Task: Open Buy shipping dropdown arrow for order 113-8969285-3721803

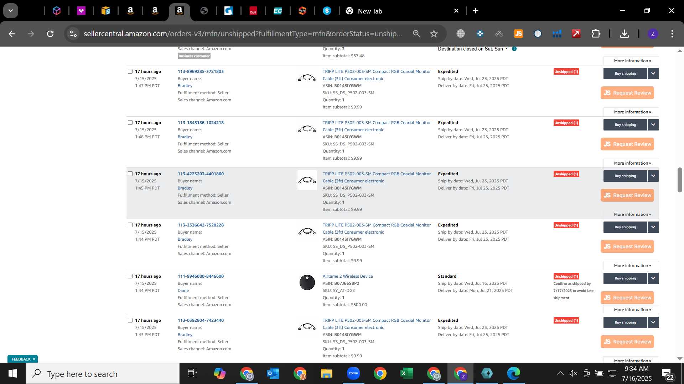Action: 653,74
